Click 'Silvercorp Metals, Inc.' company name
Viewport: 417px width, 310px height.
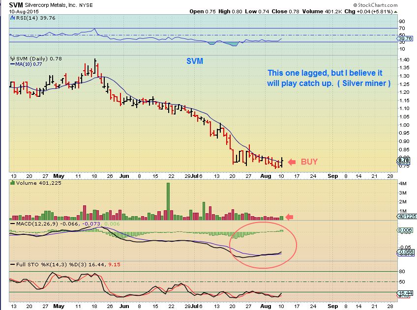(51, 5)
